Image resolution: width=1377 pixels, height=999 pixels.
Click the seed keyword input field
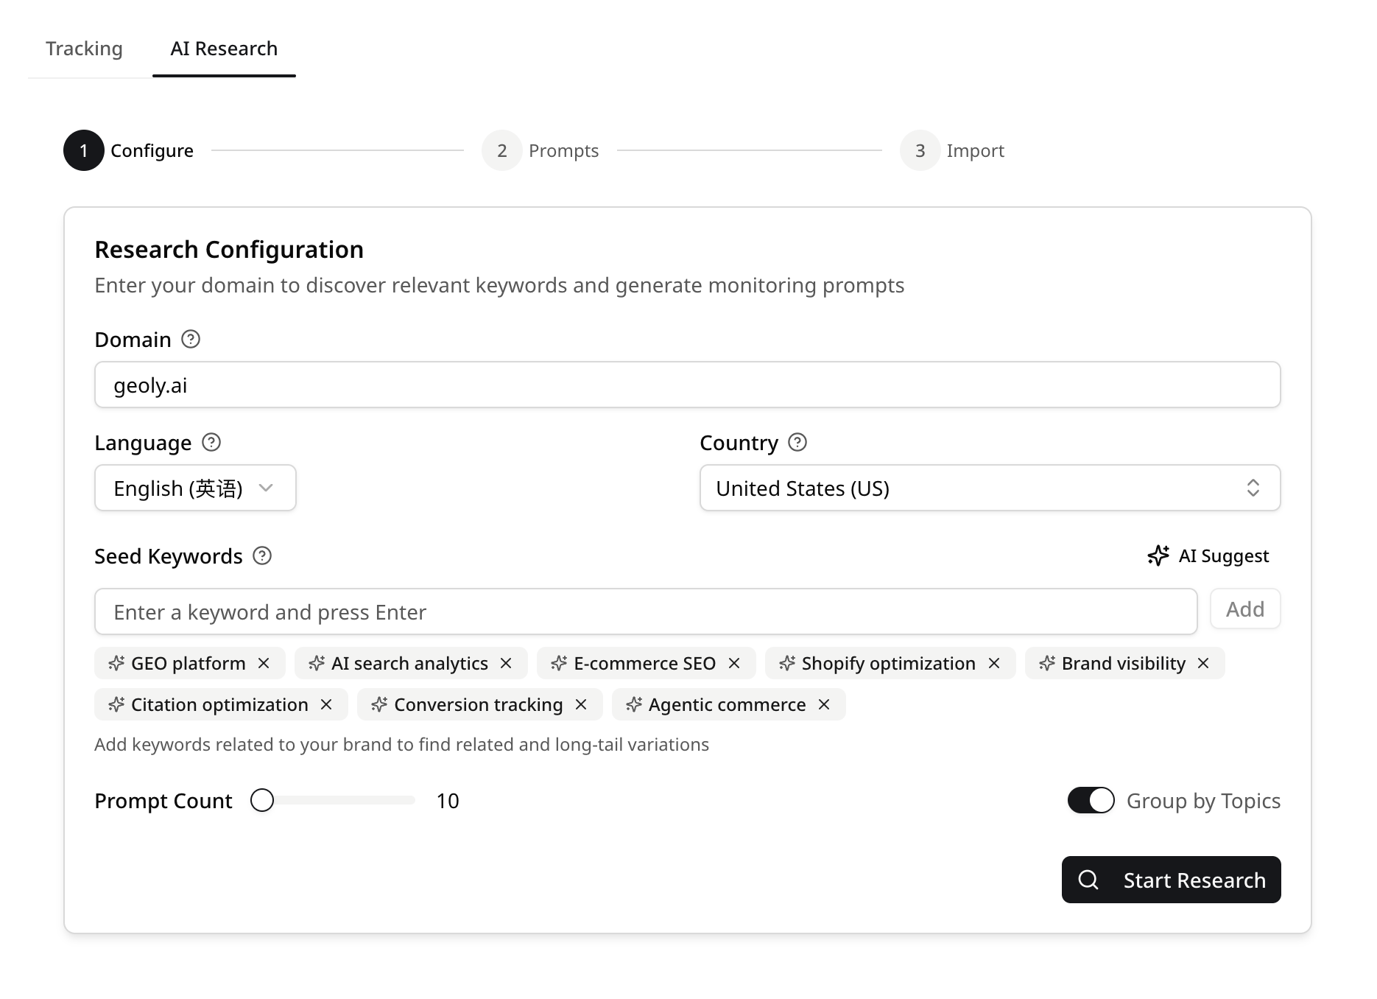coord(646,611)
